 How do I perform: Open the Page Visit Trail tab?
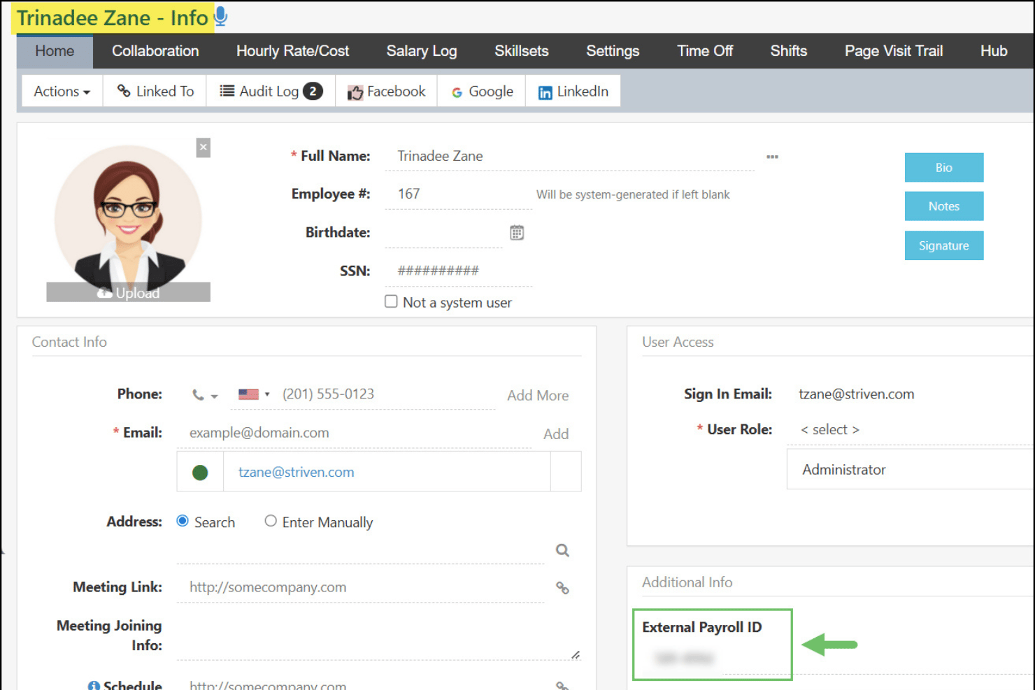click(x=894, y=51)
